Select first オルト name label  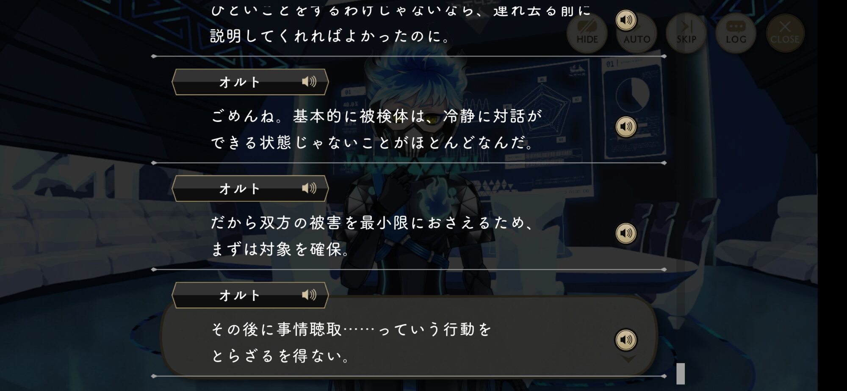click(240, 82)
